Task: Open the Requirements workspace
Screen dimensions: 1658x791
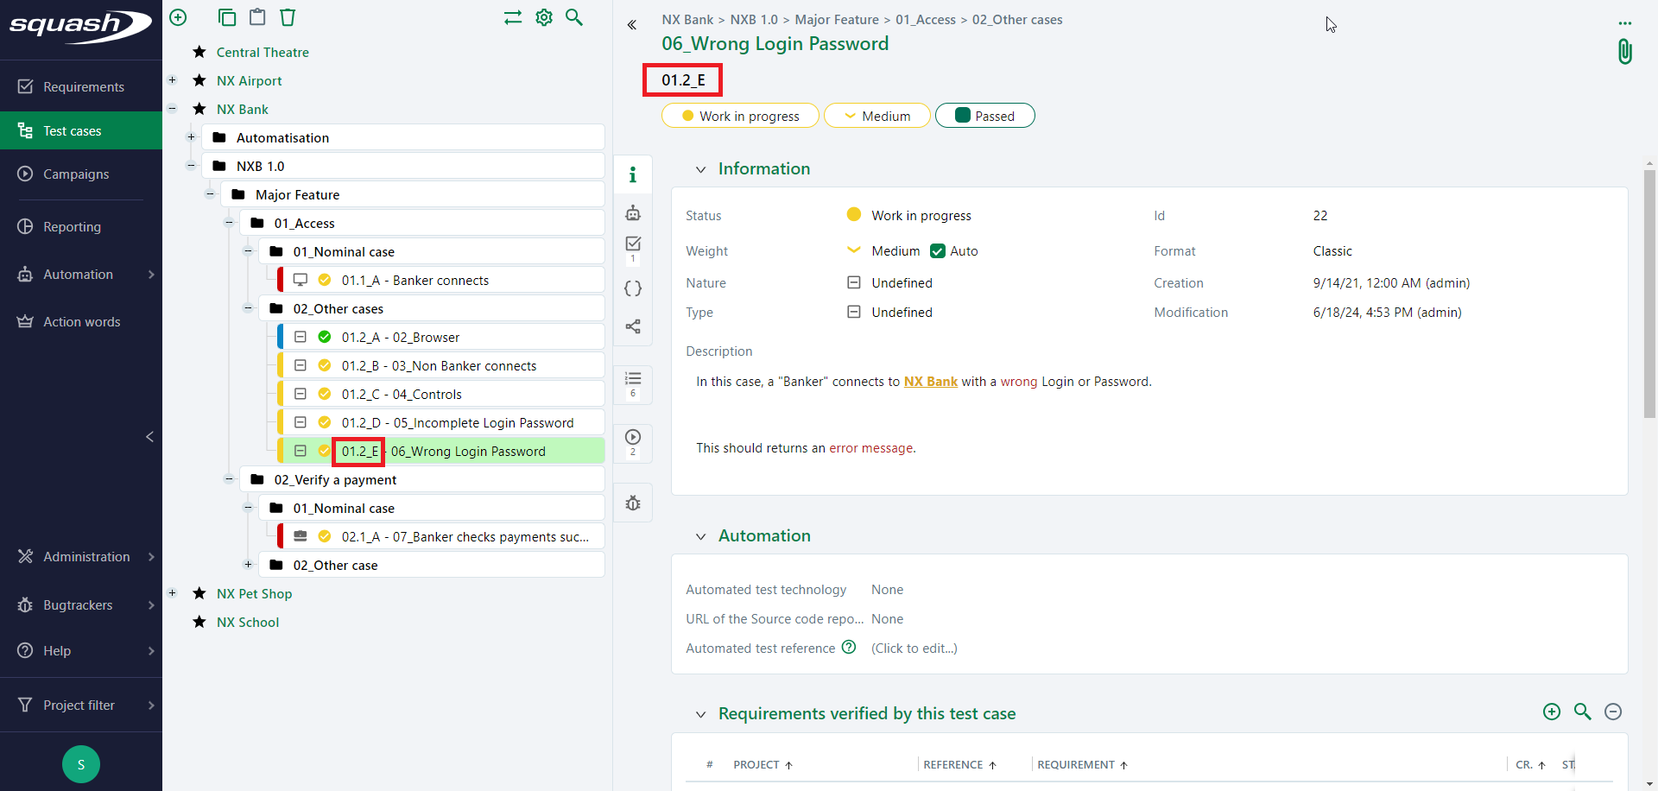Action: 83,87
